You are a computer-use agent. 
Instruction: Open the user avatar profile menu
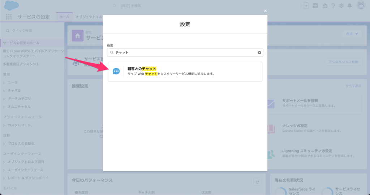point(361,5)
